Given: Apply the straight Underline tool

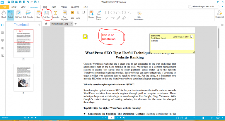Looking at the screenshot, I should [x=78, y=13].
